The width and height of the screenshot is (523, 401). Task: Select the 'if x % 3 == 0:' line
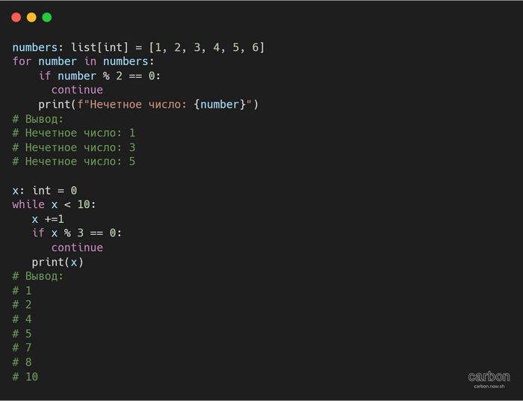pos(76,233)
